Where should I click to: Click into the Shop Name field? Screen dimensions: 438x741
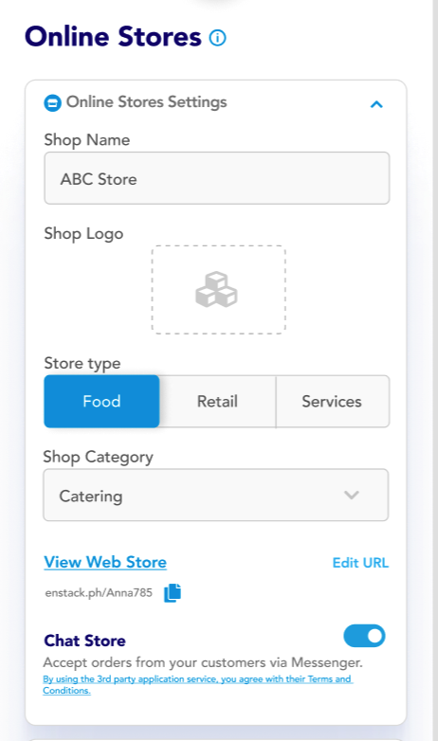coord(217,178)
